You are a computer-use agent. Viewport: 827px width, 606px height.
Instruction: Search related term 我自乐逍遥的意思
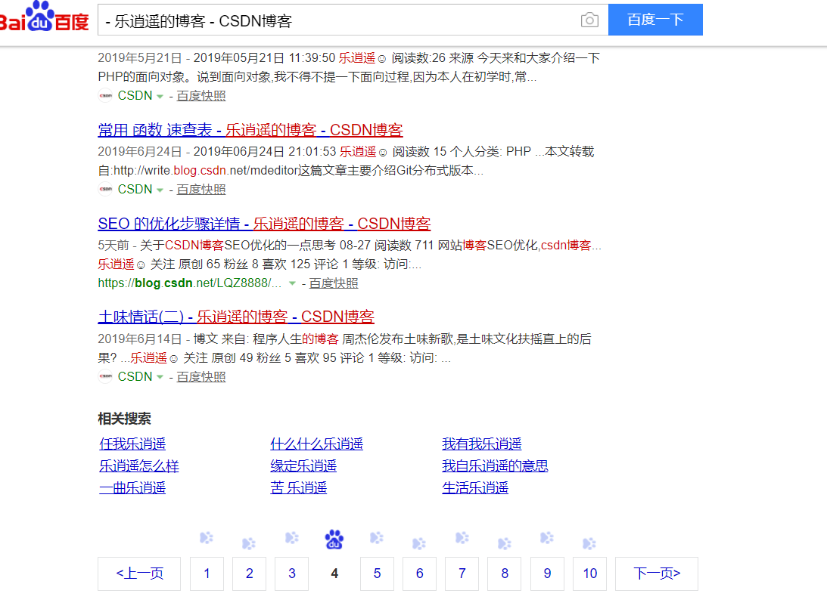pyautogui.click(x=495, y=466)
